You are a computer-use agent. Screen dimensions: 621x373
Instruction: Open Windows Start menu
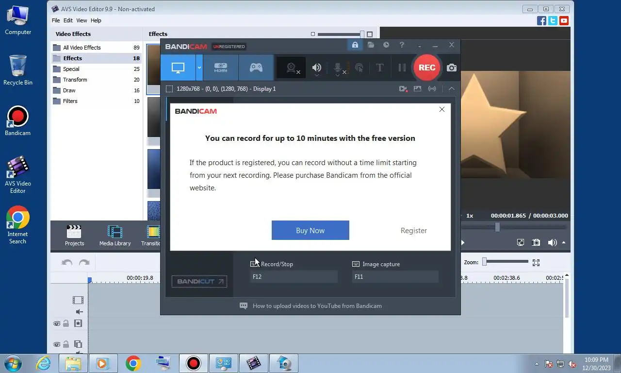(x=13, y=363)
